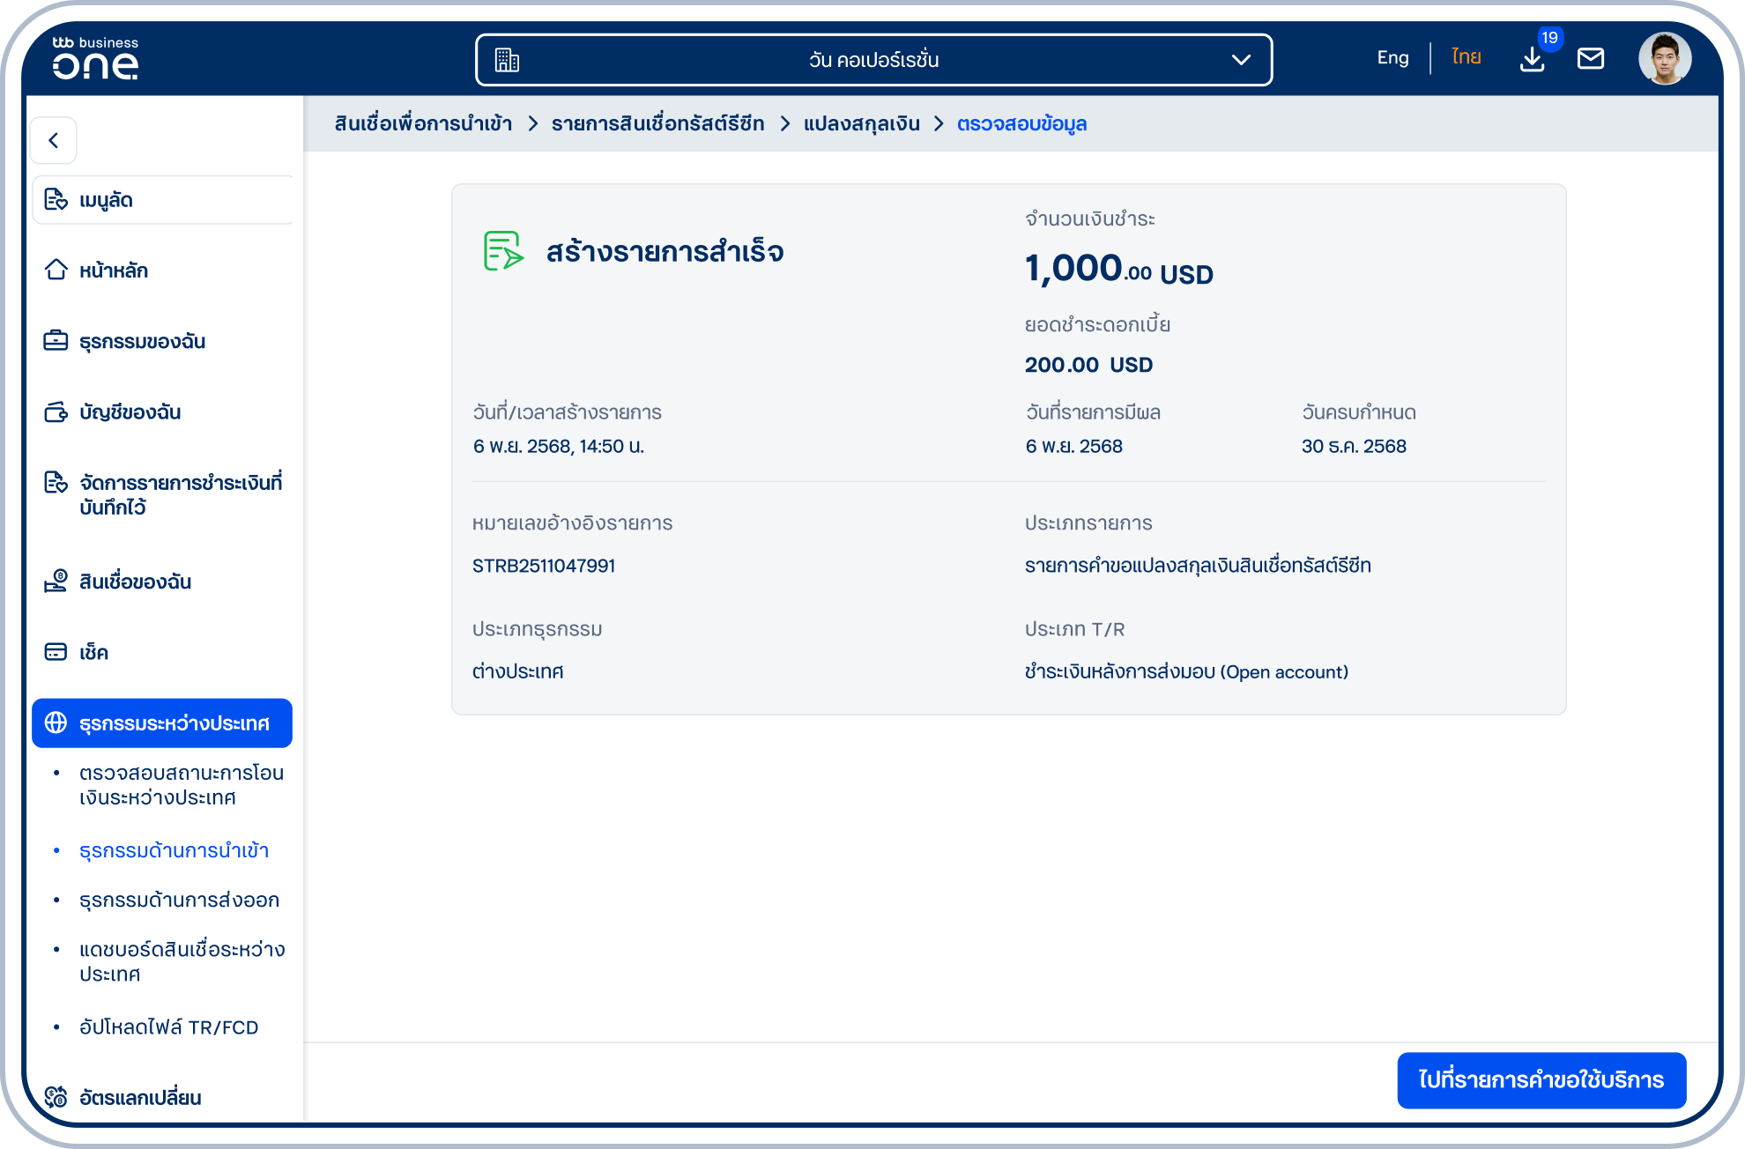Click the green success document icon
Image resolution: width=1745 pixels, height=1149 pixels.
(504, 251)
